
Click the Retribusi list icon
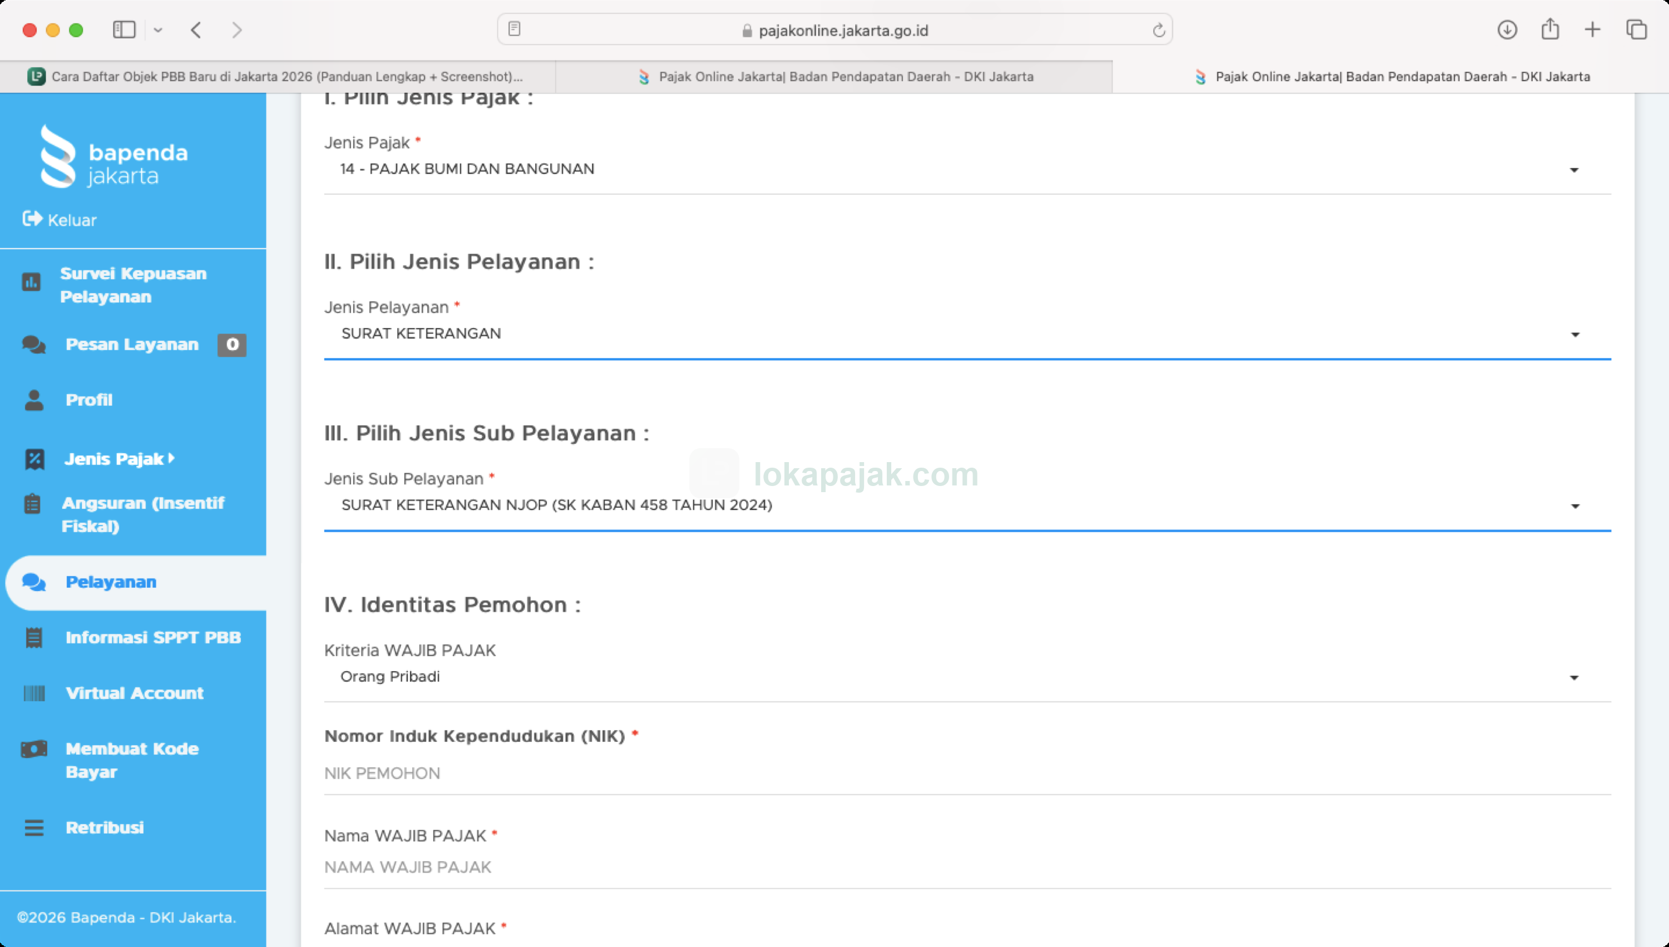pyautogui.click(x=34, y=827)
